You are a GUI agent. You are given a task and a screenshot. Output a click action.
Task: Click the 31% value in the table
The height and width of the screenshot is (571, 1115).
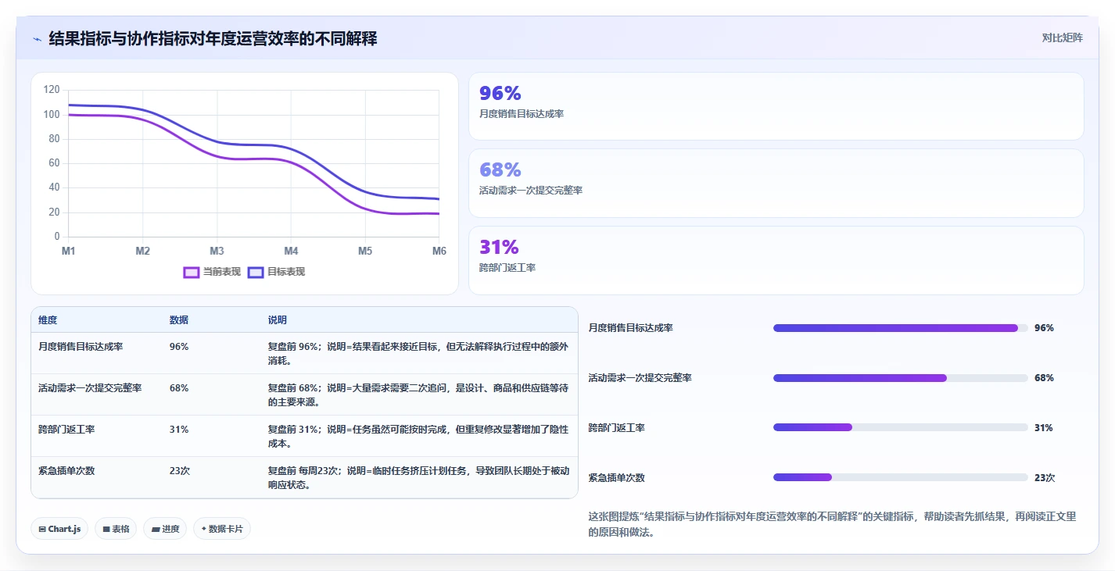tap(179, 429)
